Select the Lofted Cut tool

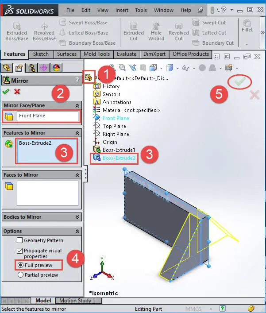(x=209, y=32)
